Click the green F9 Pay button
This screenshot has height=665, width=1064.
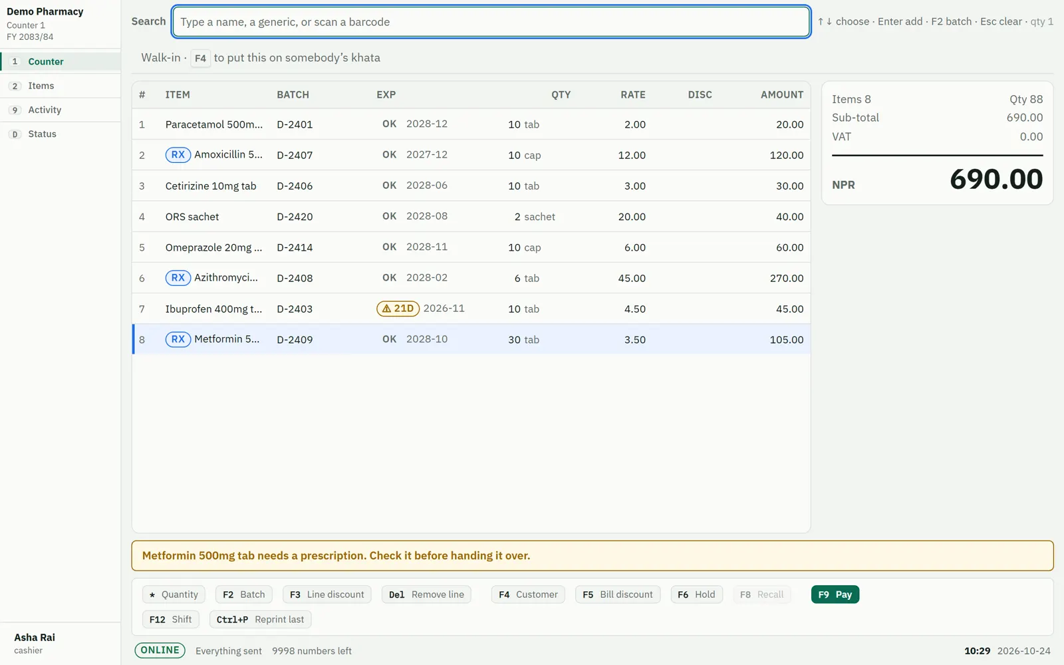pyautogui.click(x=835, y=595)
